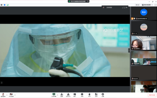
Task: Expand the microphone audio options arrow
Action: (7, 95)
